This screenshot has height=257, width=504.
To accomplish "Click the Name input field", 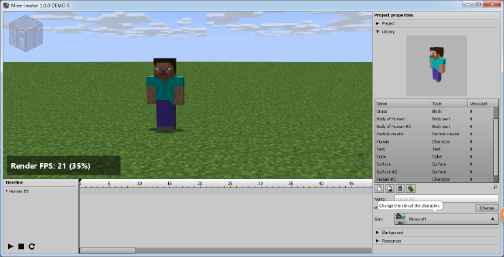I will (x=446, y=199).
